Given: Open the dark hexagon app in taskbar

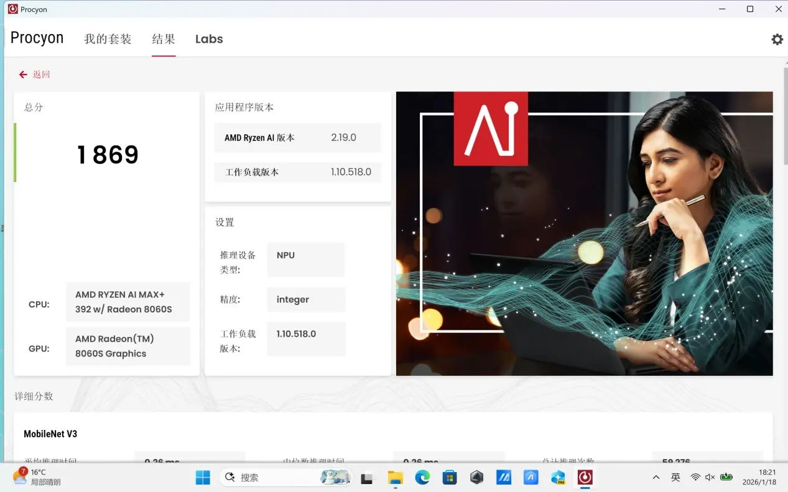Looking at the screenshot, I should 476,477.
